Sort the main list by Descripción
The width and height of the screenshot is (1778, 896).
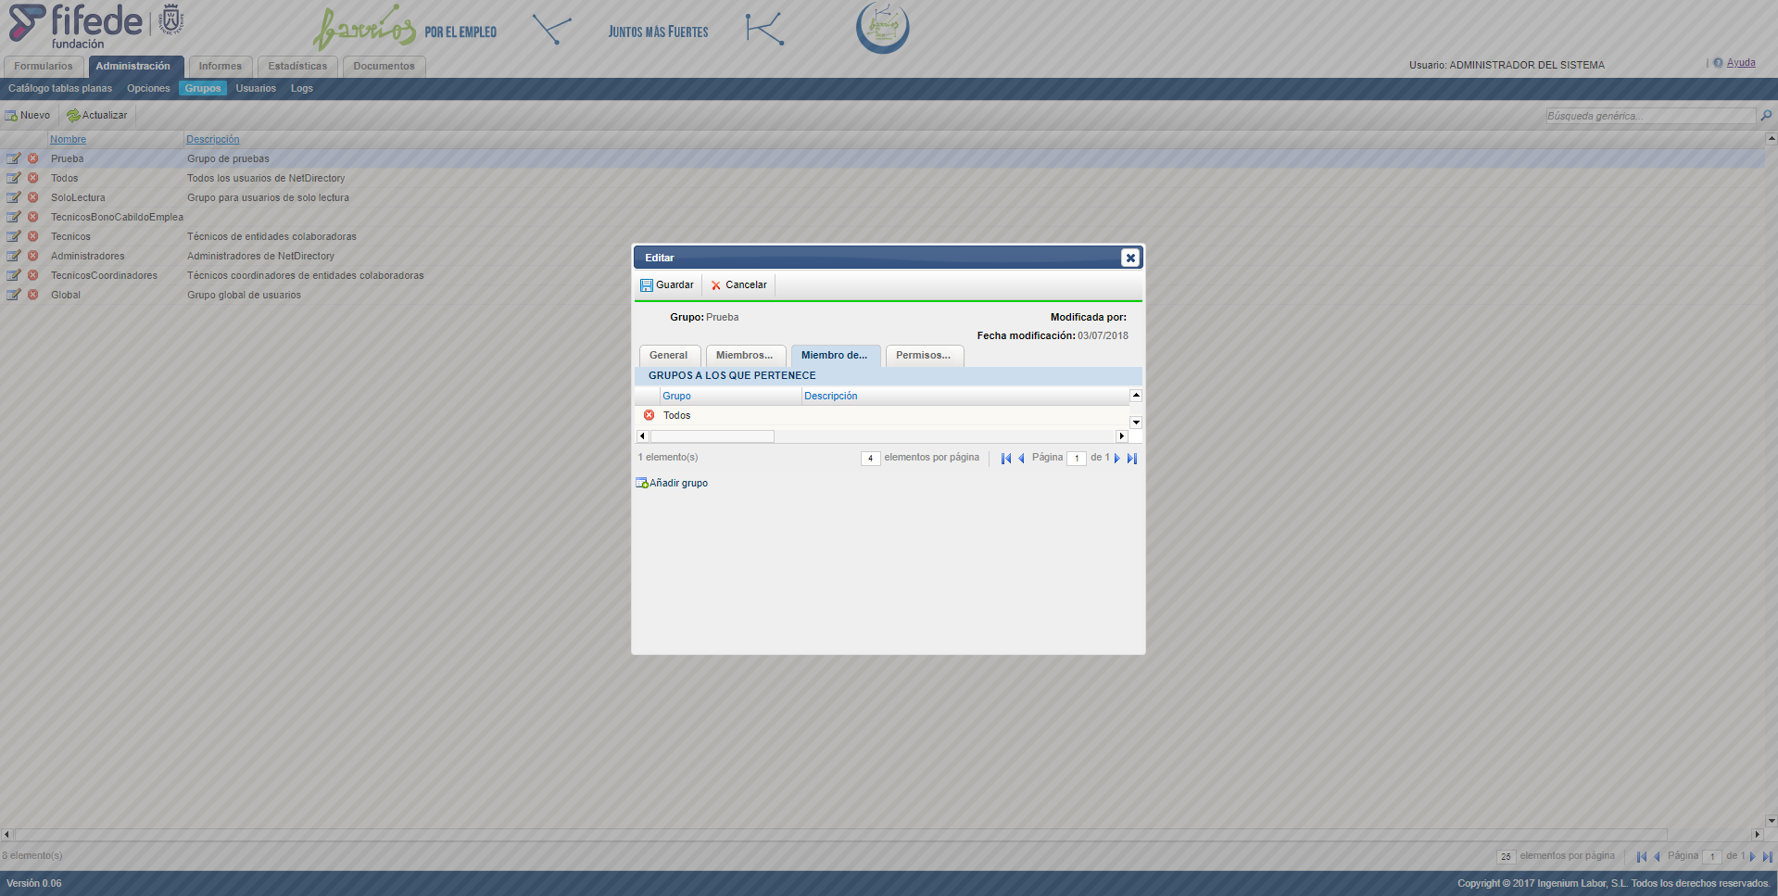pyautogui.click(x=213, y=139)
